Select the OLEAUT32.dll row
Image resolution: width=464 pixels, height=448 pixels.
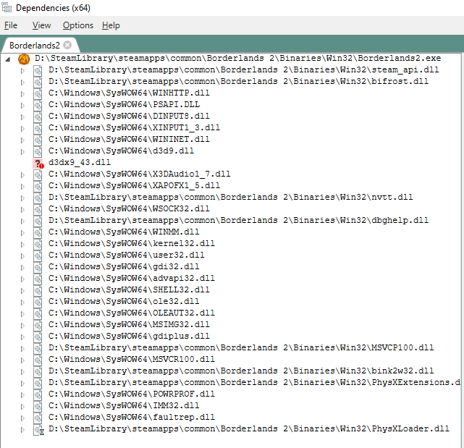pos(132,313)
